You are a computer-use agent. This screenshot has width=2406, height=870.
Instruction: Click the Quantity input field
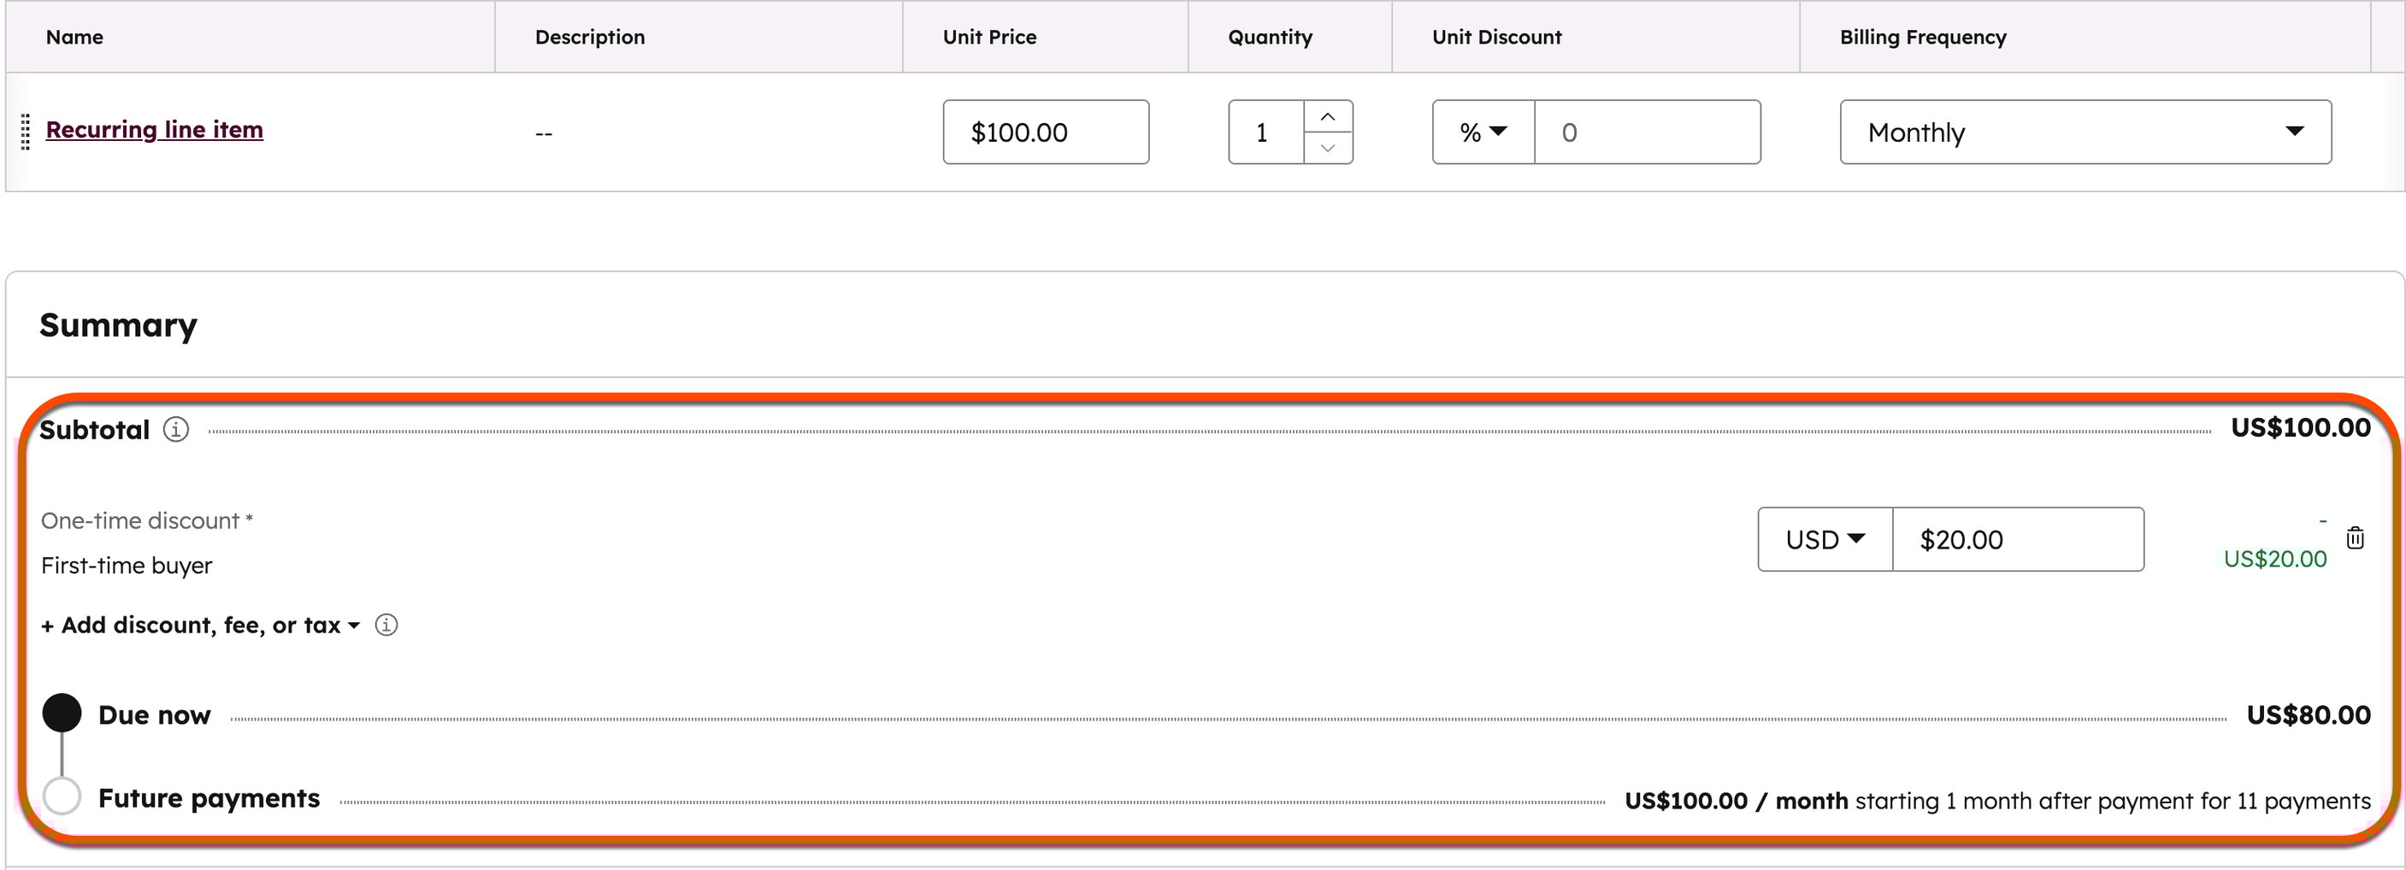point(1265,132)
